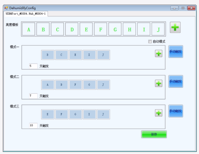Focus the 模式二 days field showing 7
Viewport: 199px width, 154px height.
(33, 96)
